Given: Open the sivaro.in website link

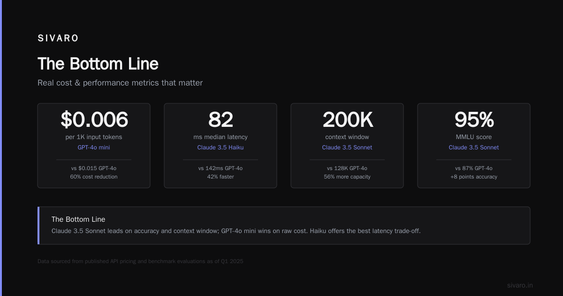Looking at the screenshot, I should point(520,285).
